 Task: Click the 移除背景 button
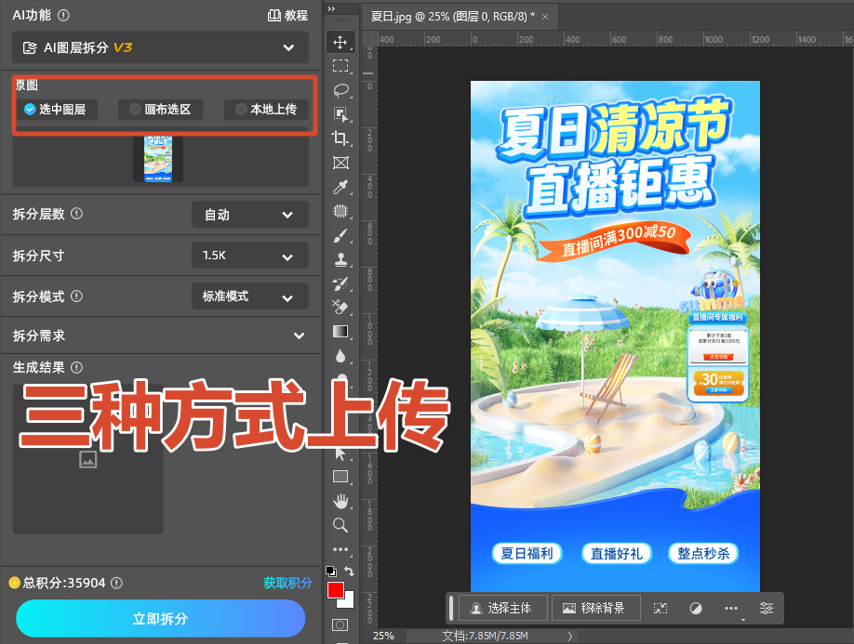coord(595,608)
